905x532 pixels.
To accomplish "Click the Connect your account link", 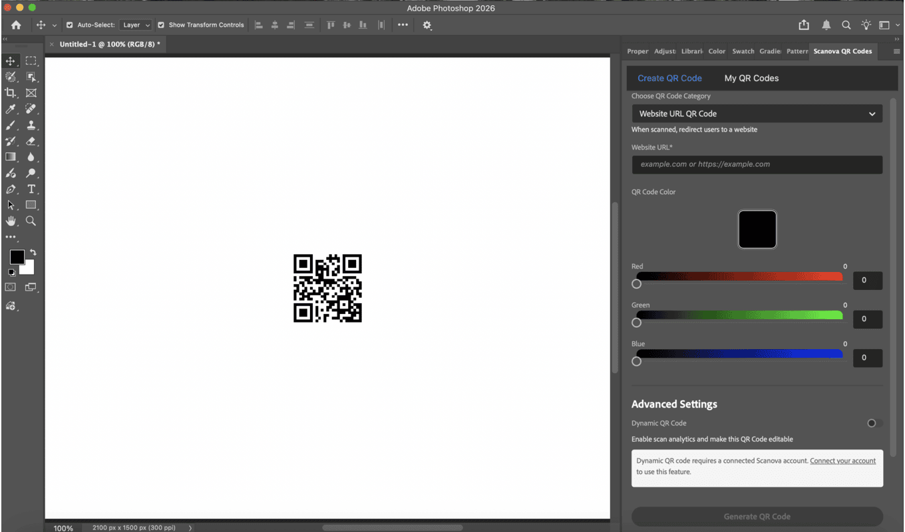I will (842, 461).
